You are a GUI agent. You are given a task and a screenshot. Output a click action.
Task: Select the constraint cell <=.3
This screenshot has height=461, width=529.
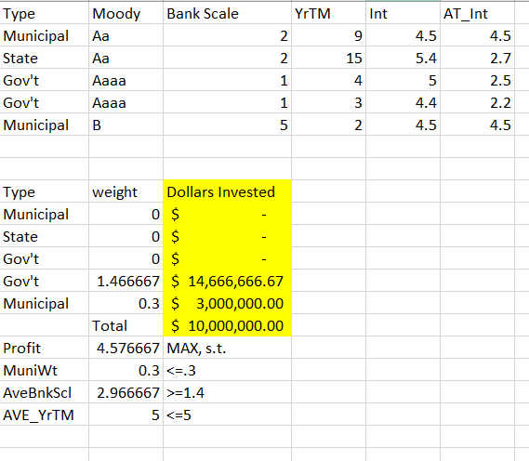[227, 370]
